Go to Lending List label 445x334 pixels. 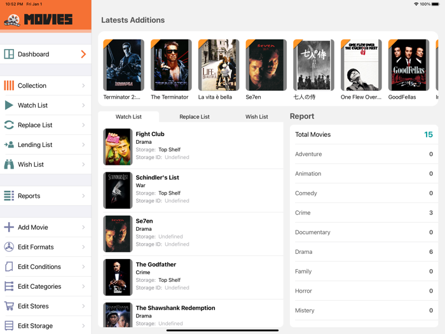click(x=35, y=144)
